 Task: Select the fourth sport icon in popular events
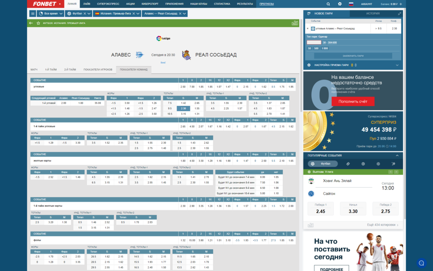378,164
